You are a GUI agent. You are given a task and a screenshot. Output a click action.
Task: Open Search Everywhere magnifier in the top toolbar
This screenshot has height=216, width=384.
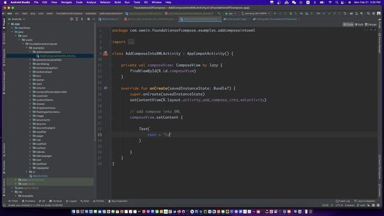368,13
